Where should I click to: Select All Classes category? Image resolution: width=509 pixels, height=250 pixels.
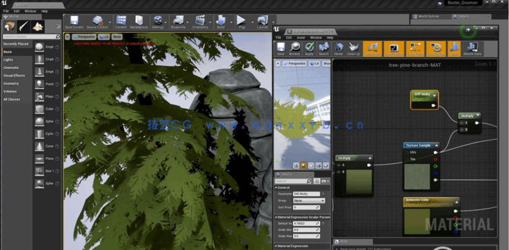pyautogui.click(x=17, y=99)
